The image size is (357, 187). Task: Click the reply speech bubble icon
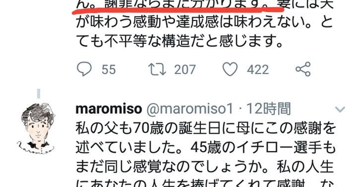(x=84, y=69)
